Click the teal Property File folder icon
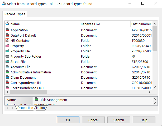This screenshot has width=162, height=126. (x=7, y=51)
